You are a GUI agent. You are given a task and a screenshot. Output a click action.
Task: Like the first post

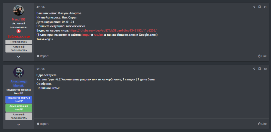click(x=262, y=56)
